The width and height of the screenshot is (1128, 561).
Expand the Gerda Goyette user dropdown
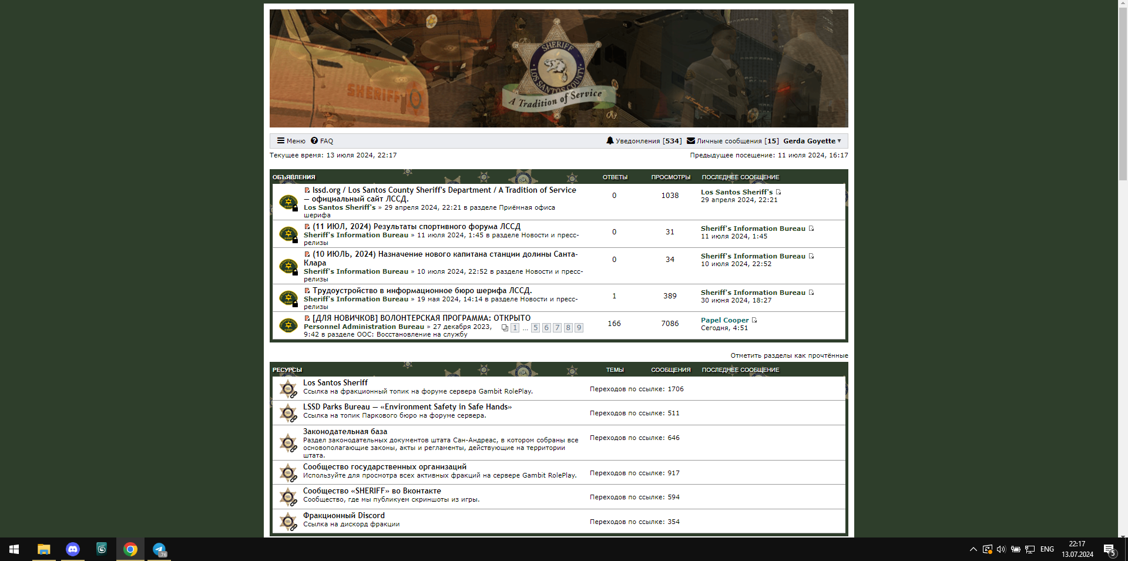[x=812, y=141]
